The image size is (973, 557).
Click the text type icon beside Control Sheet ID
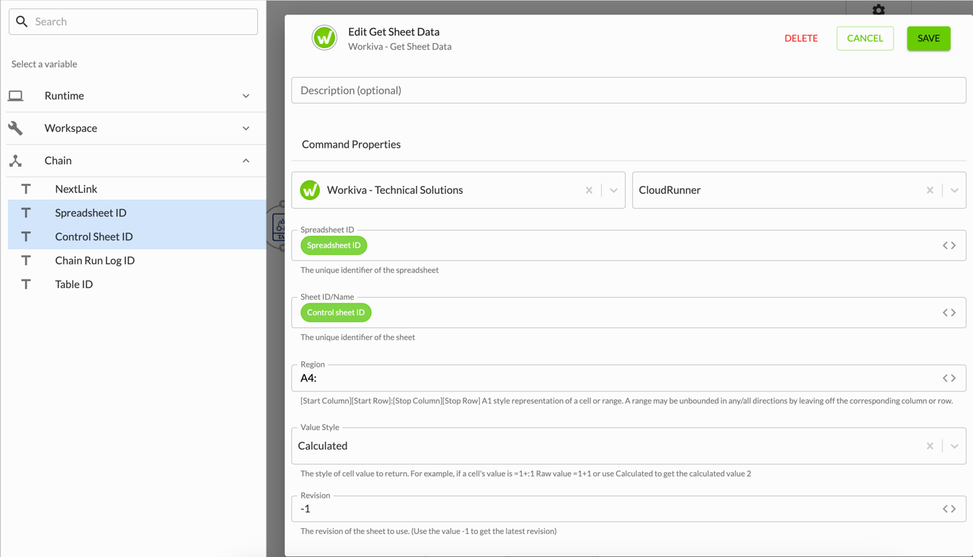coord(26,236)
